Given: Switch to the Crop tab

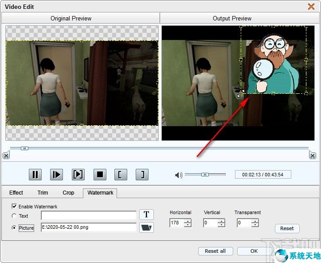Looking at the screenshot, I should [x=68, y=193].
